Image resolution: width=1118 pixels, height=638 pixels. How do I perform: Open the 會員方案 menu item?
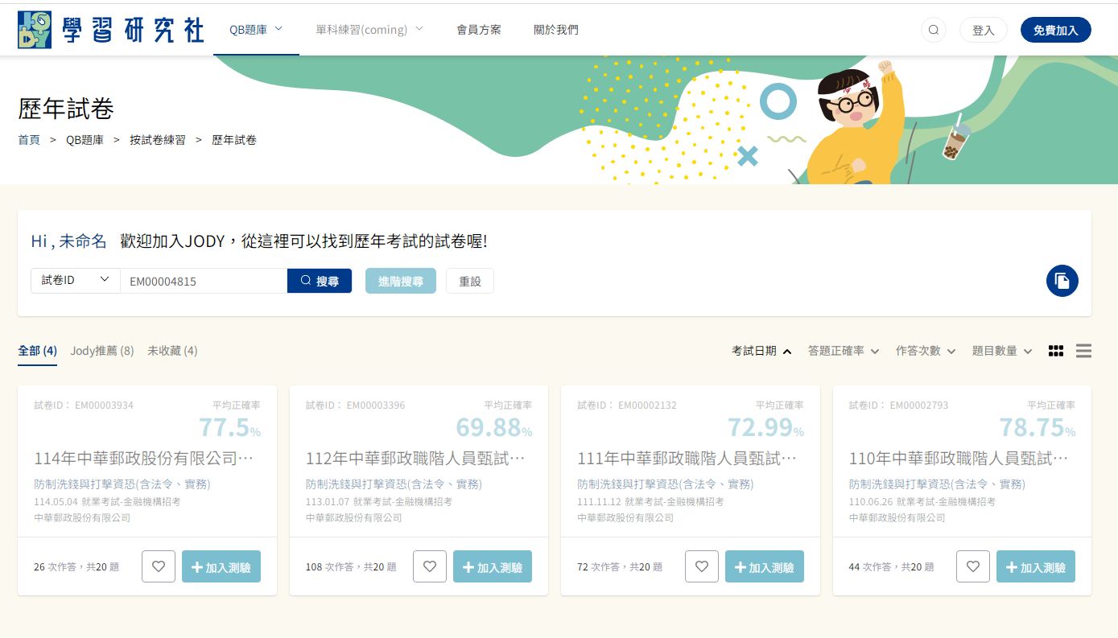tap(478, 30)
